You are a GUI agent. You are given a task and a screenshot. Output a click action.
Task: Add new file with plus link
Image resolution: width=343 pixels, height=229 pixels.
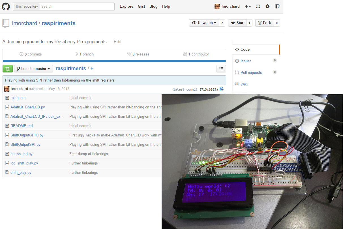point(92,69)
